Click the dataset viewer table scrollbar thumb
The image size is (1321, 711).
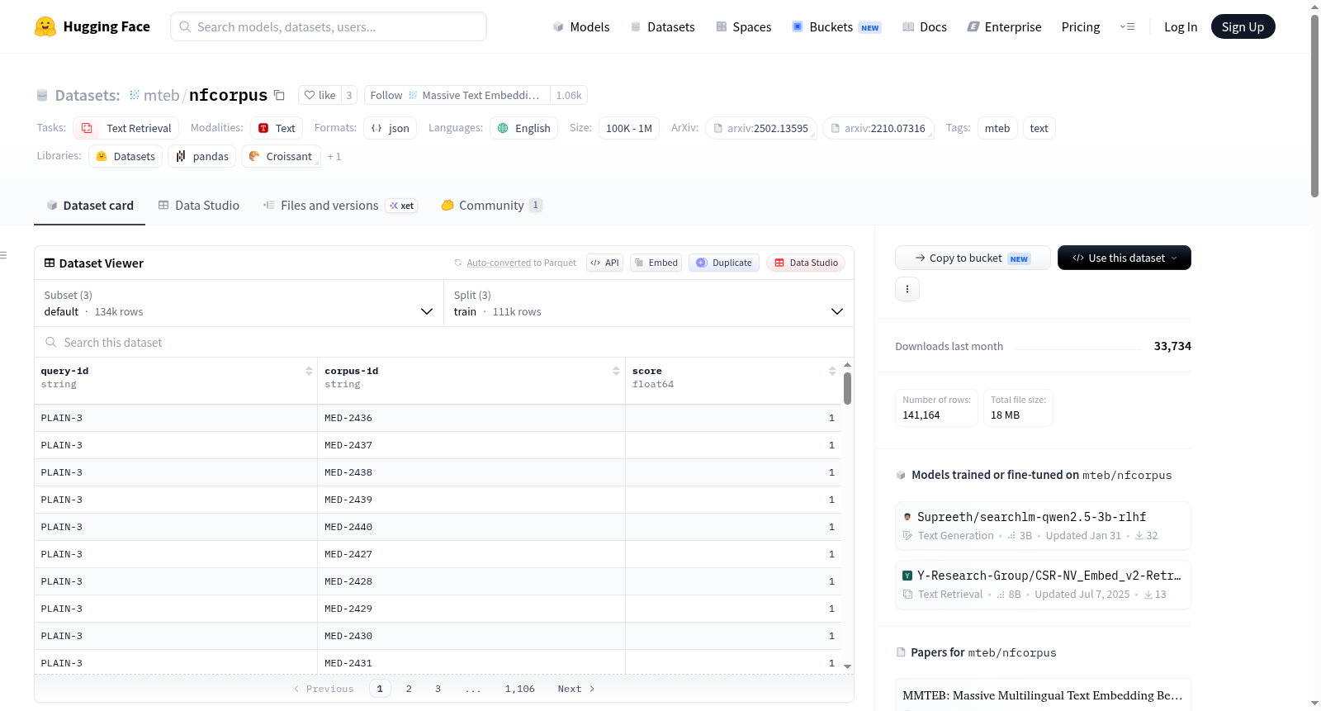(x=847, y=388)
